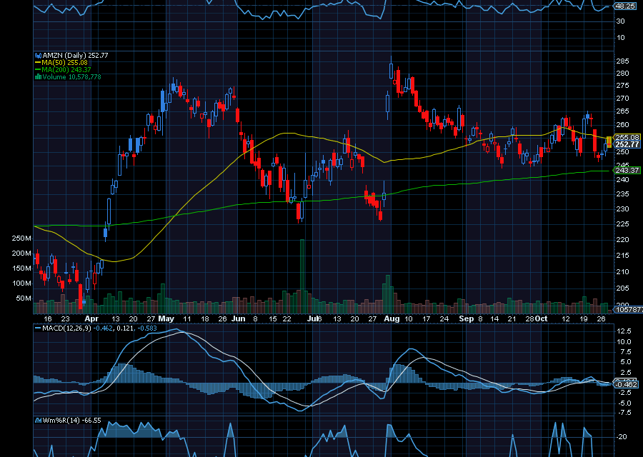
Task: Click the 48.25 value tag on top indicator
Action: point(626,6)
